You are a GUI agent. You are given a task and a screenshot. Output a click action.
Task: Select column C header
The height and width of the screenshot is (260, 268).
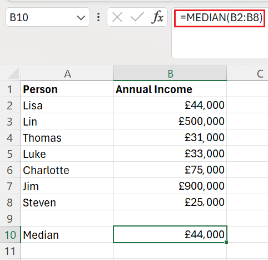[247, 73]
